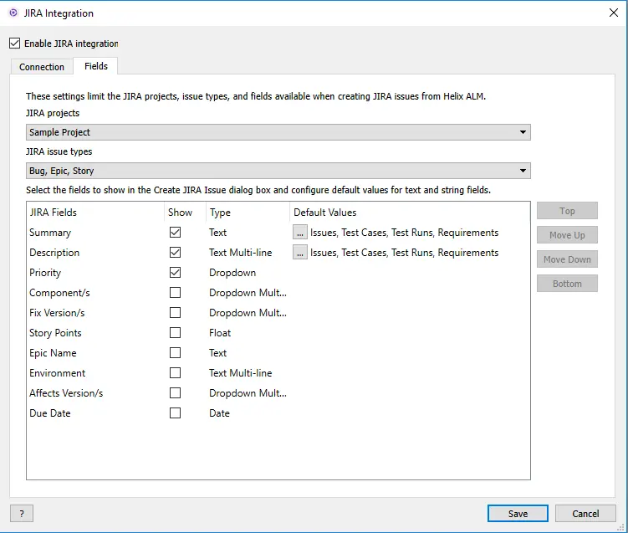Toggle the Enable JIRA integration checkbox
This screenshot has height=533, width=628.
pyautogui.click(x=15, y=44)
